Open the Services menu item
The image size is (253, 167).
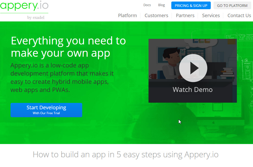pos(211,16)
